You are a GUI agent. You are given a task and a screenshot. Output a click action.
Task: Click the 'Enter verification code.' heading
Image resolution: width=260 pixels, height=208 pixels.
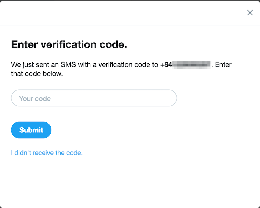coord(69,44)
